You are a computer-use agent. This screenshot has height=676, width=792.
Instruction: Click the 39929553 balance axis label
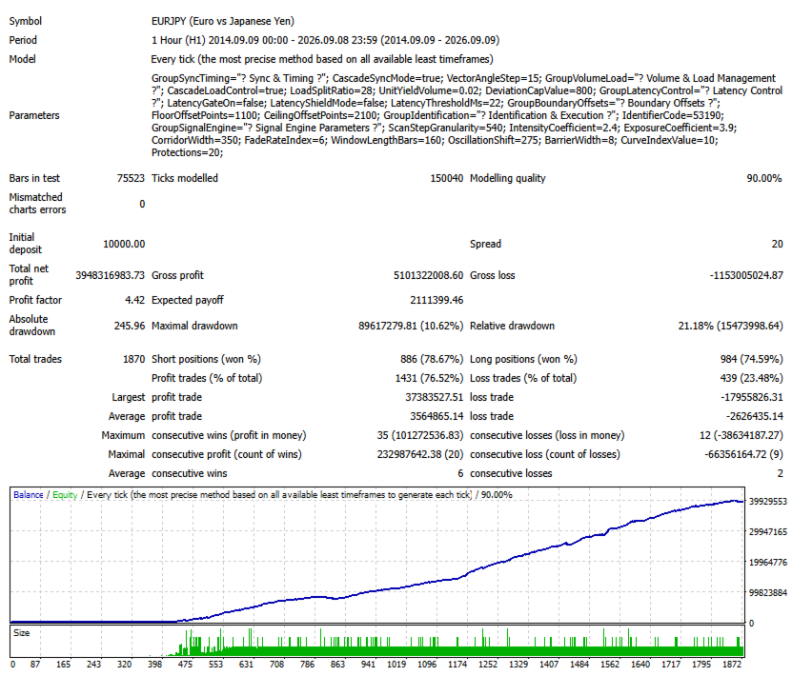[768, 502]
